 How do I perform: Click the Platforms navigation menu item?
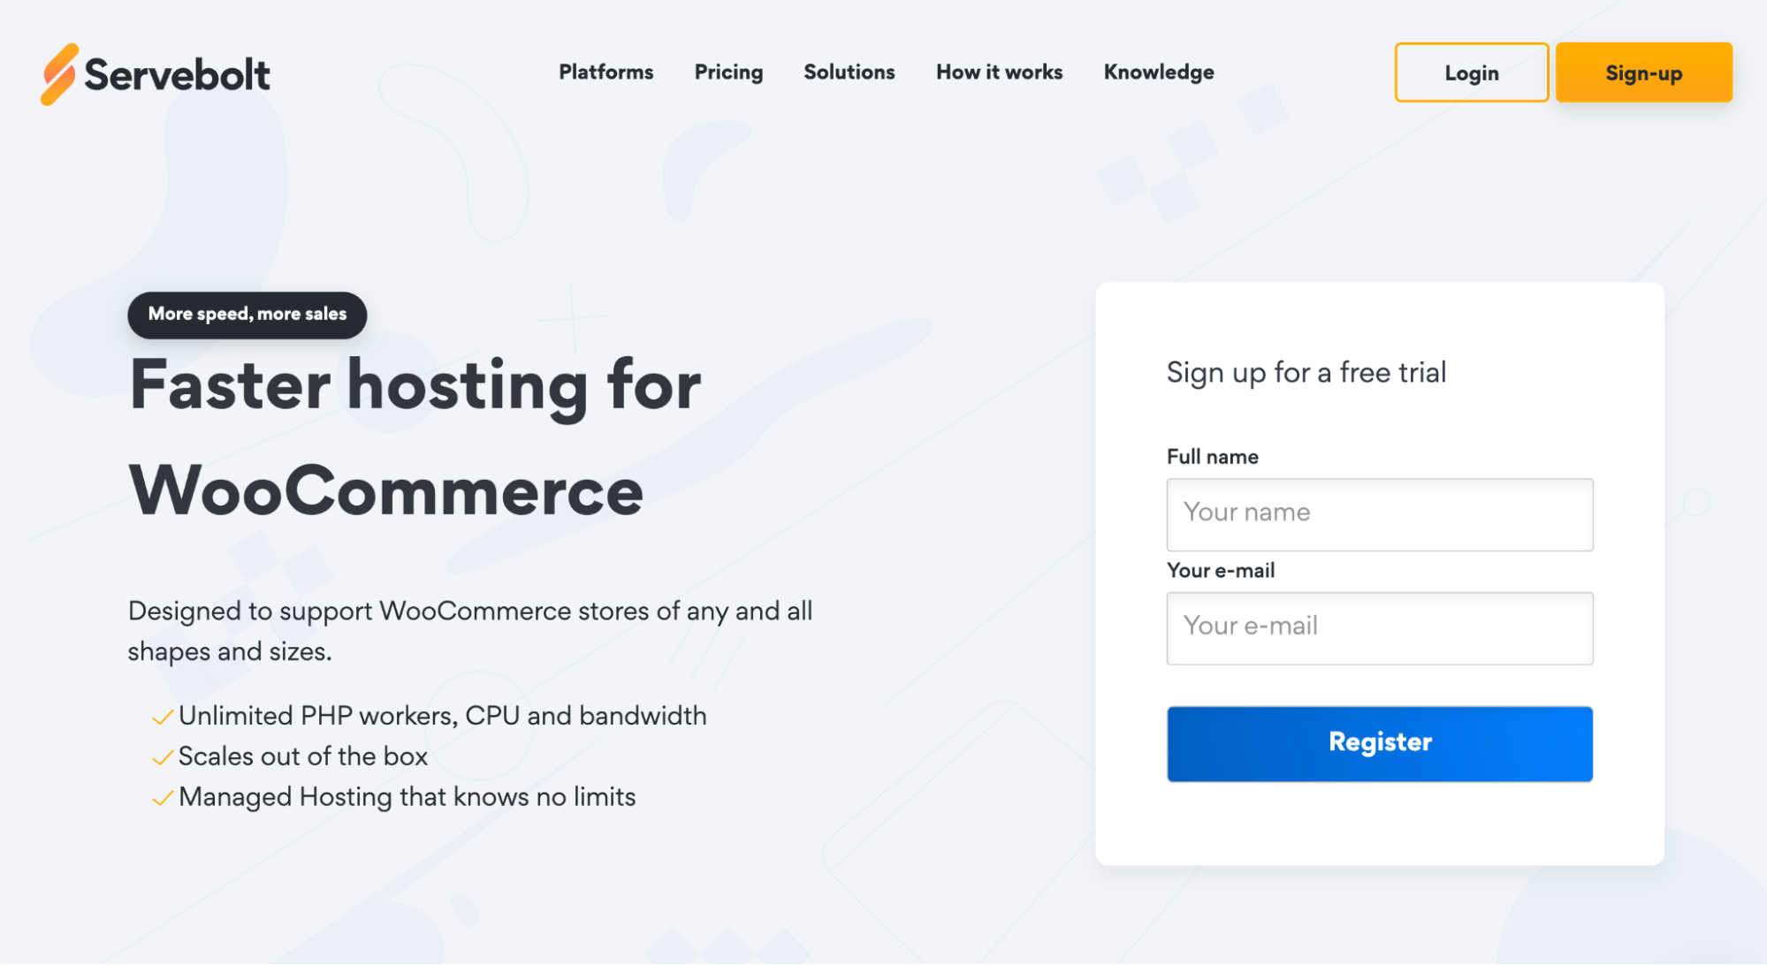click(606, 73)
